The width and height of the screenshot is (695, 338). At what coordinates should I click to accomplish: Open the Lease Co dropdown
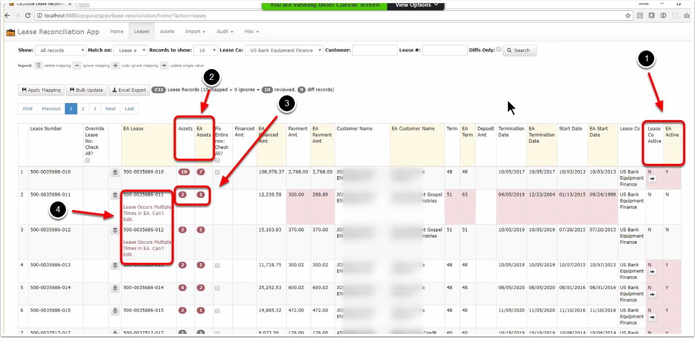pyautogui.click(x=284, y=50)
